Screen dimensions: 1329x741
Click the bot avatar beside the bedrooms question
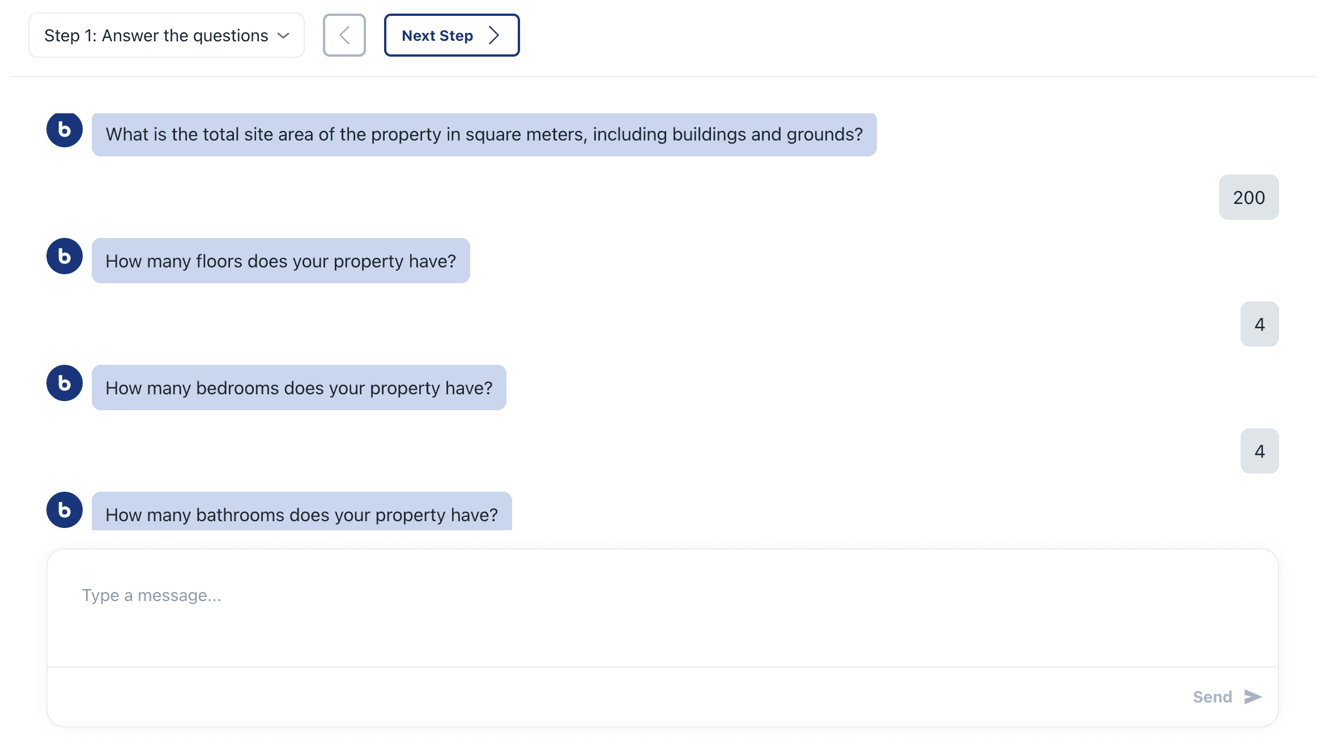[x=65, y=383]
